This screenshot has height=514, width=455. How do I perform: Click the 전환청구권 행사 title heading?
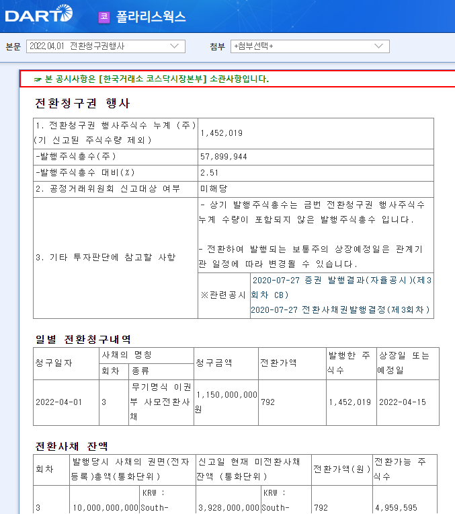[x=83, y=103]
